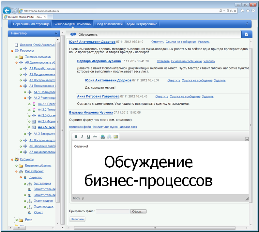
Task: Expand the Типовые процессы folder node
Action: click(x=16, y=57)
